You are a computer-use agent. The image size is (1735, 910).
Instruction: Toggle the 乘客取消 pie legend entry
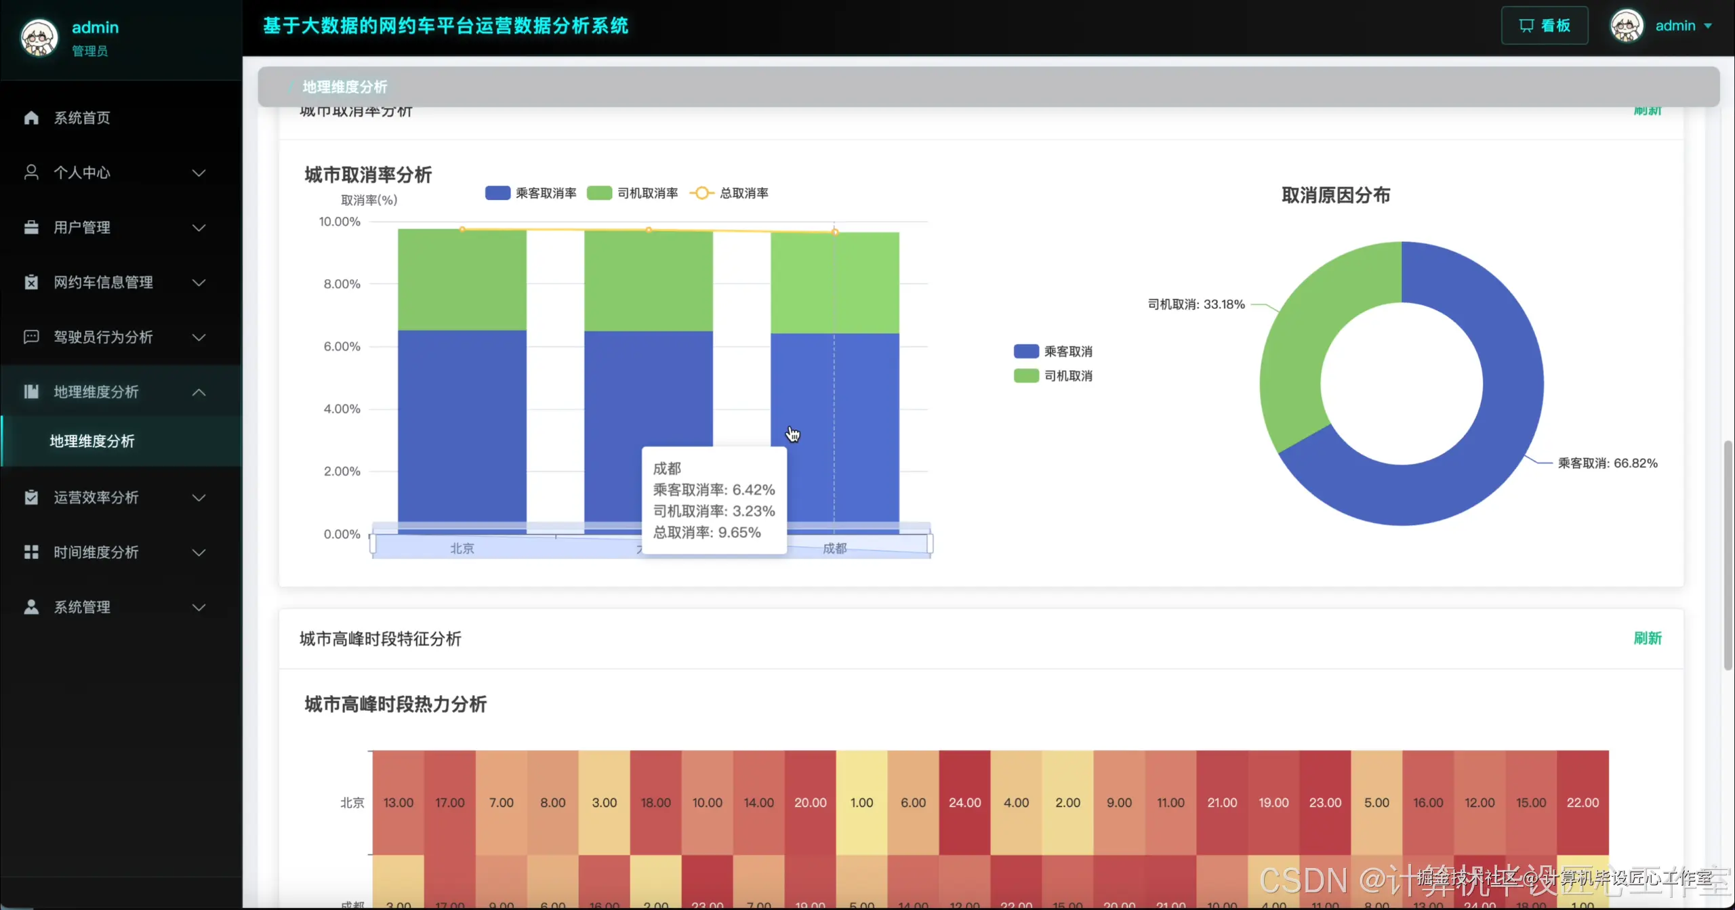pyautogui.click(x=1053, y=351)
